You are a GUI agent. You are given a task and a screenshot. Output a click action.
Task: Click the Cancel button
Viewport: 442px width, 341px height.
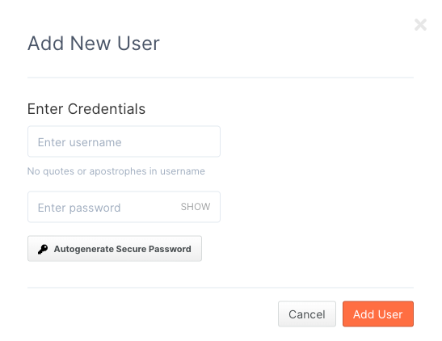[x=307, y=314]
